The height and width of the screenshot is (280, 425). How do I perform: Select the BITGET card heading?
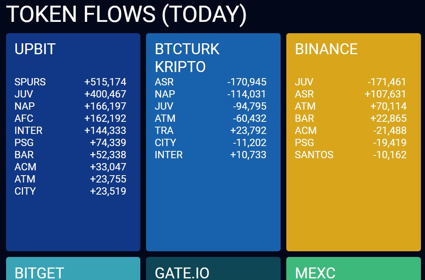point(39,272)
